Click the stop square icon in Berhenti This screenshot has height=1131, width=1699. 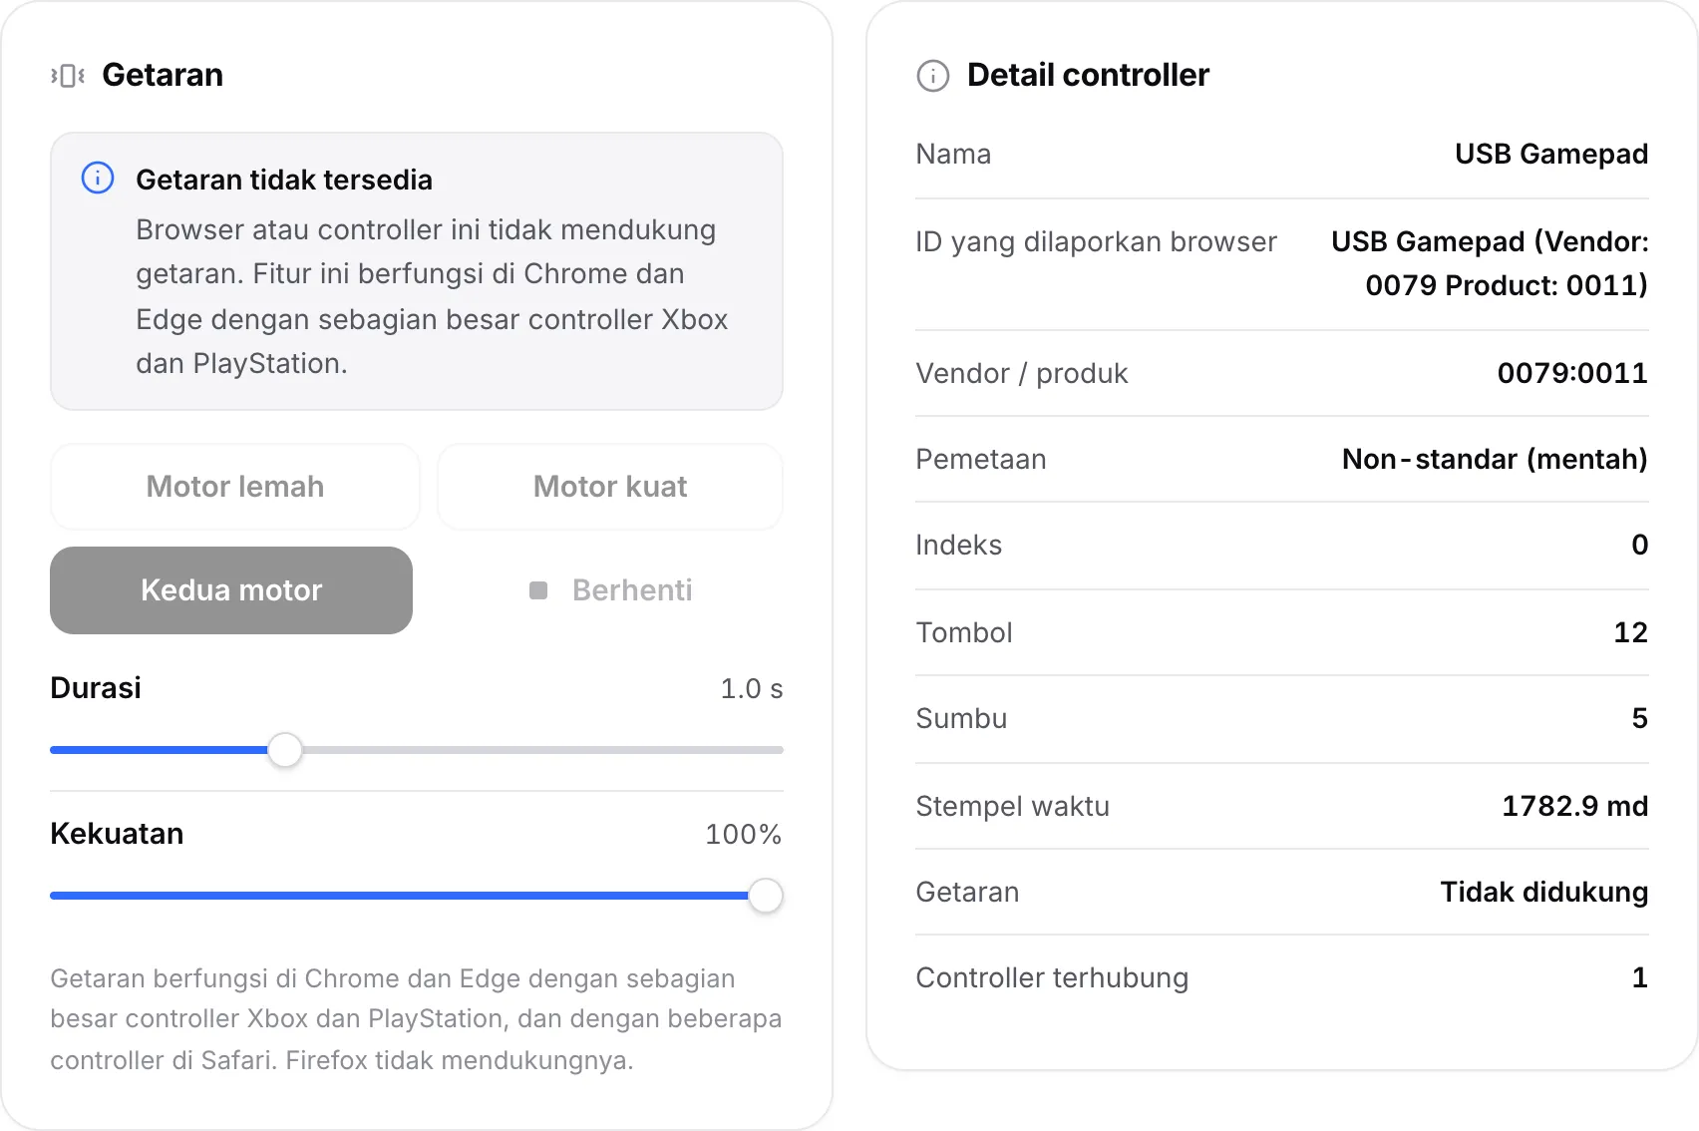[x=538, y=590]
